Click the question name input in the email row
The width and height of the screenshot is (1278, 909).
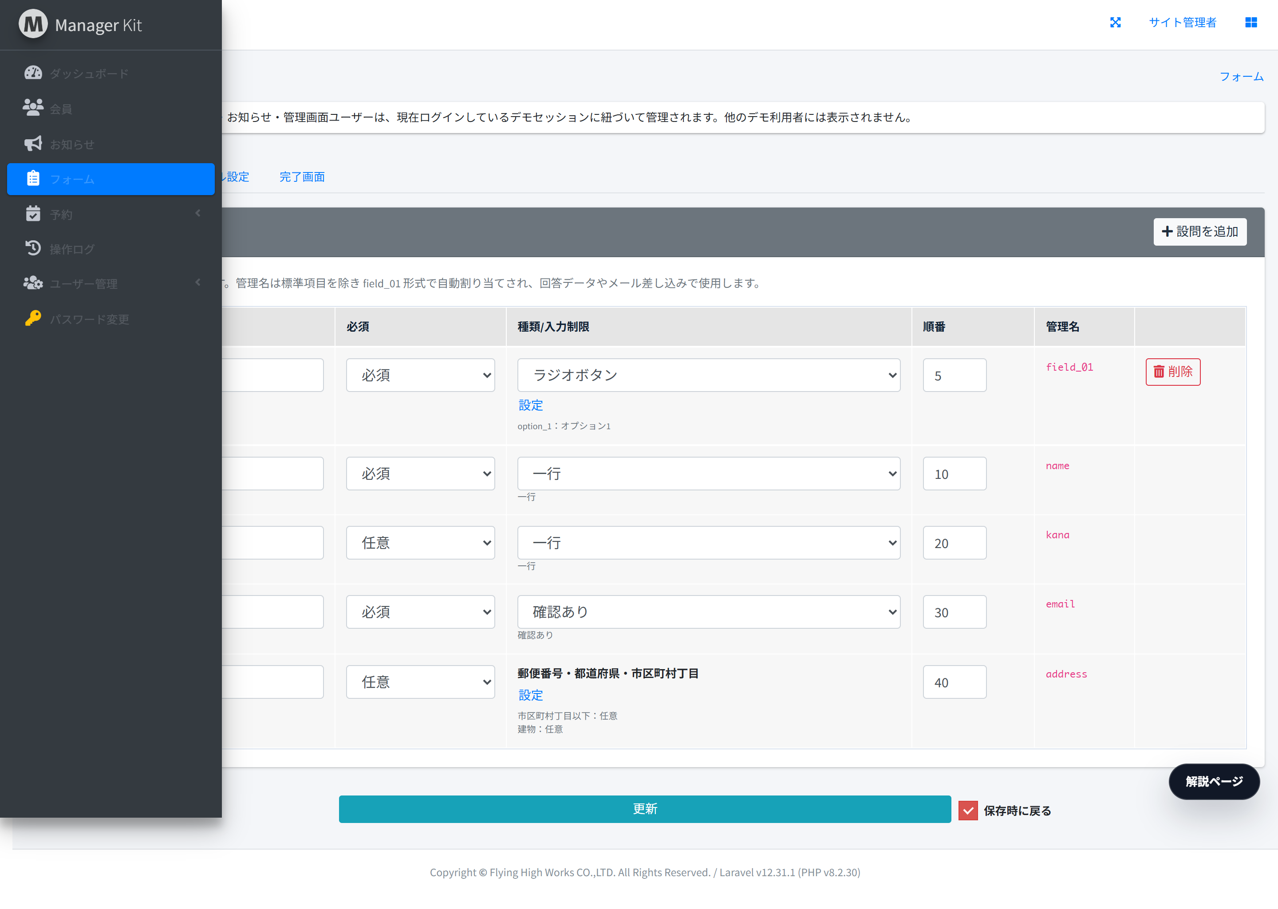(272, 612)
